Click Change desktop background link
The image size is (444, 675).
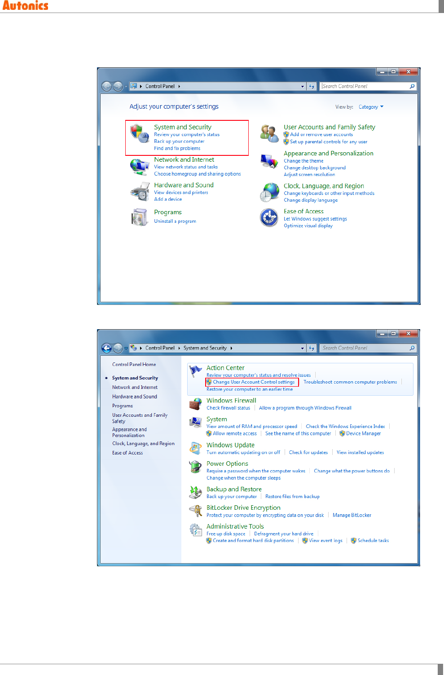pyautogui.click(x=315, y=168)
